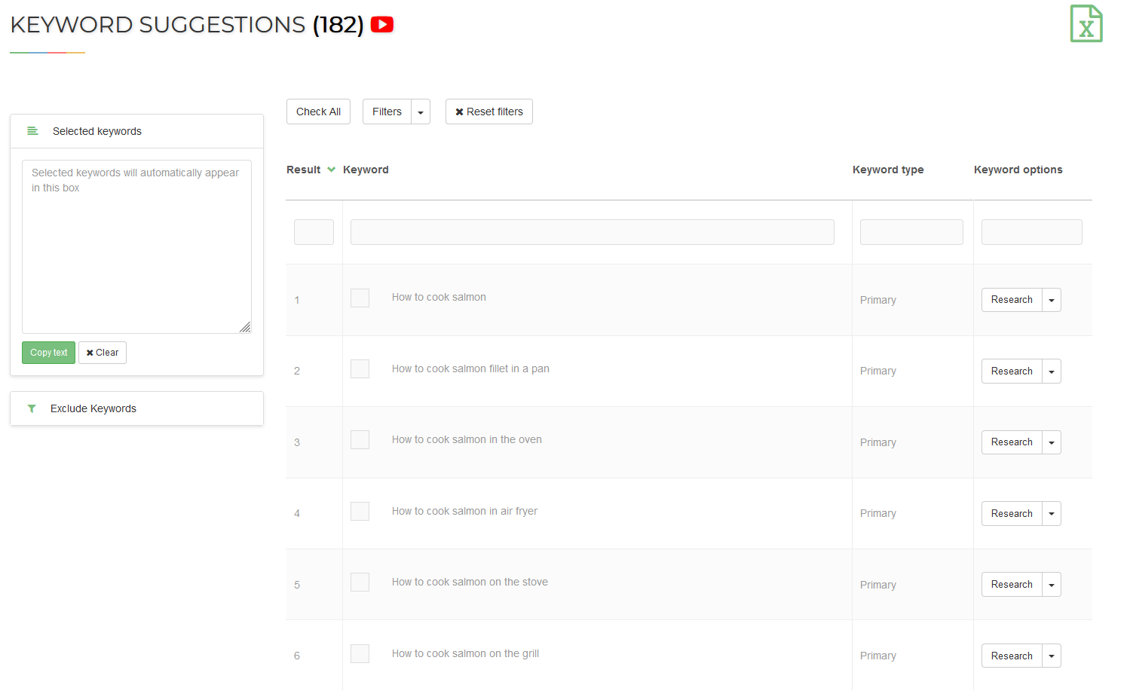The height and width of the screenshot is (691, 1130).
Task: Select checkbox for salmon in the oven
Action: [360, 440]
